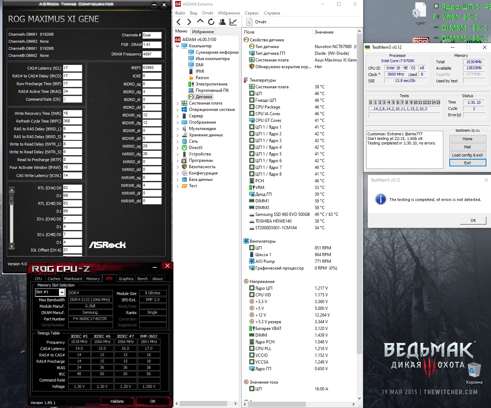Confirm the testing completed dialog with OK
This screenshot has height=408, width=491.
click(x=473, y=220)
